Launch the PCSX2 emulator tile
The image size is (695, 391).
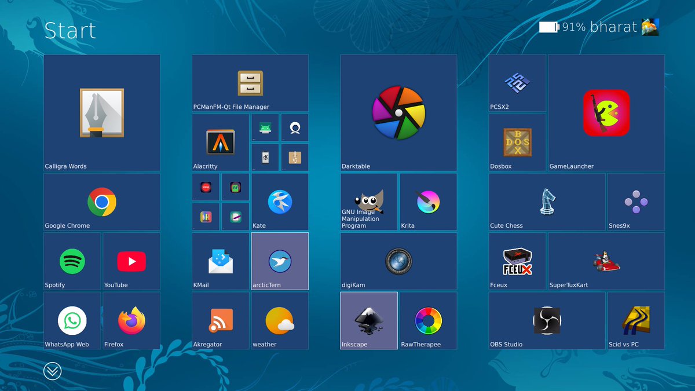pos(517,83)
